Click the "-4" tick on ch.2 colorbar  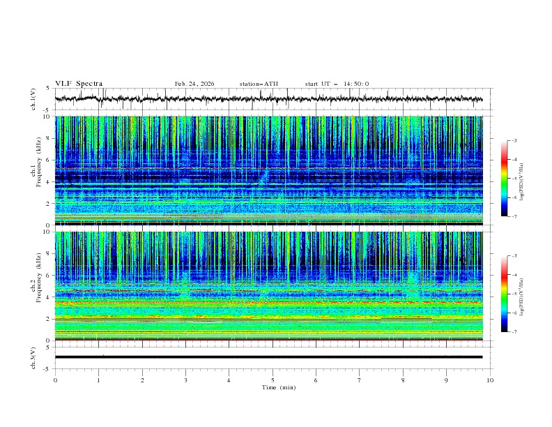(514, 275)
